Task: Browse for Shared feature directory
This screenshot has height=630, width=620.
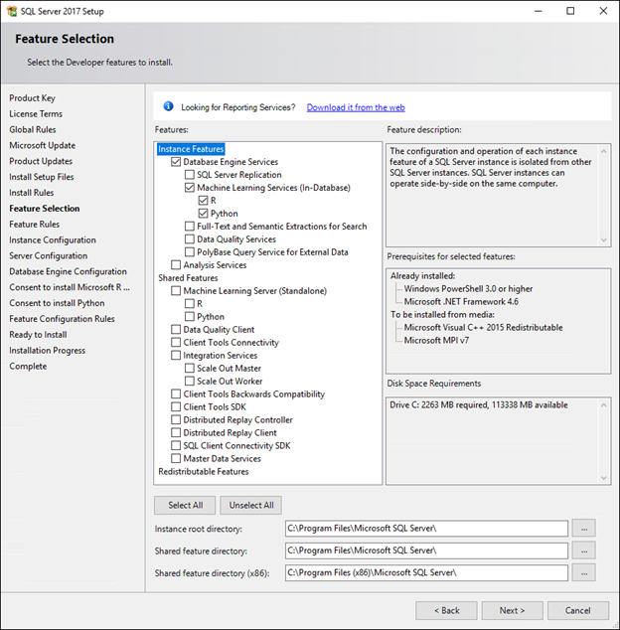Action: (x=584, y=551)
